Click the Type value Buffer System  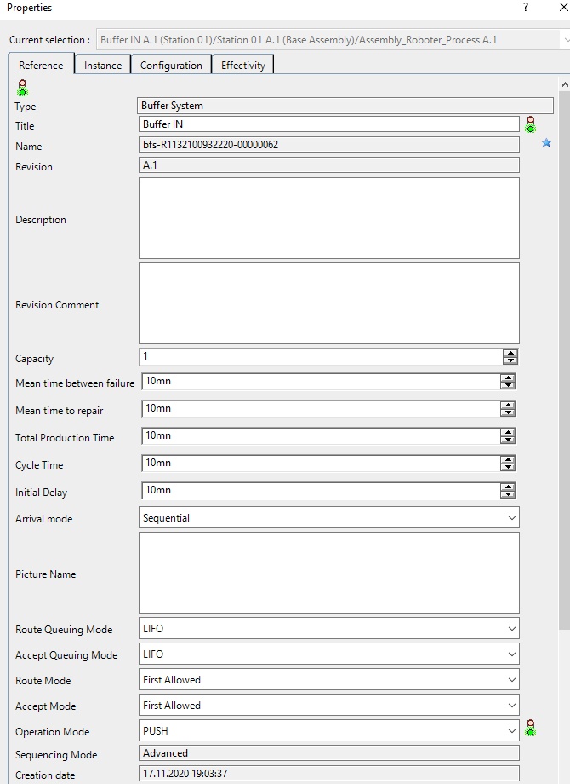click(345, 106)
